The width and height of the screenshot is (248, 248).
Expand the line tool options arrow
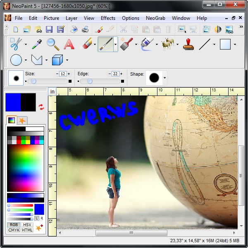[x=214, y=44]
